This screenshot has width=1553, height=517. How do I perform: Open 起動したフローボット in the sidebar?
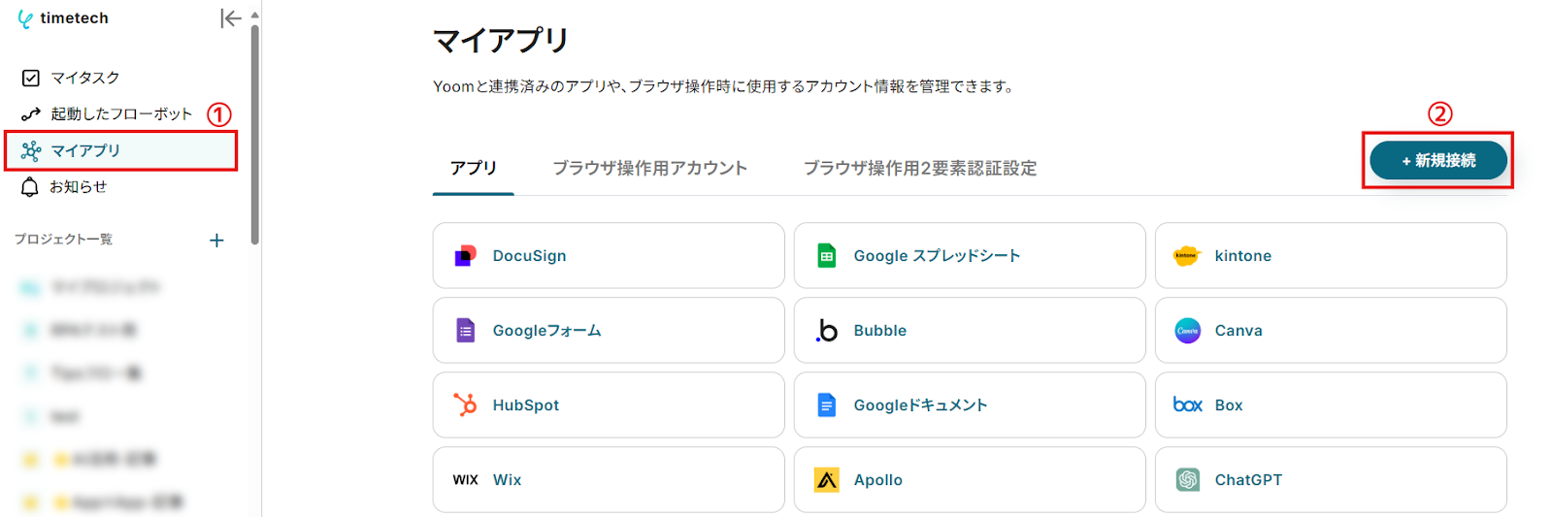point(121,114)
